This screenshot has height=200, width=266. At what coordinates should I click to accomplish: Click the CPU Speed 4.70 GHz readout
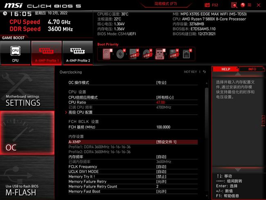pyautogui.click(x=40, y=22)
